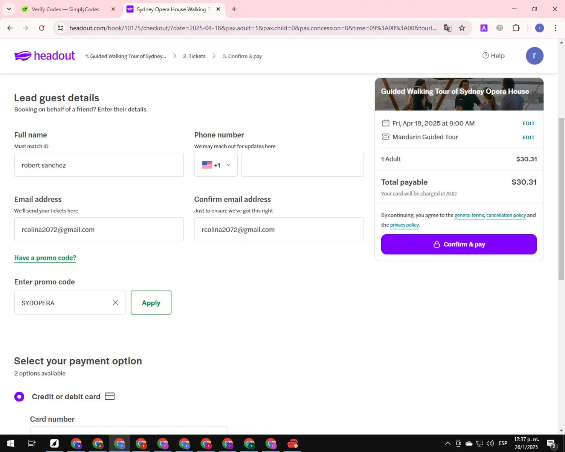Viewport: 565px width, 452px height.
Task: Select Credit or debit card option
Action: tap(19, 397)
